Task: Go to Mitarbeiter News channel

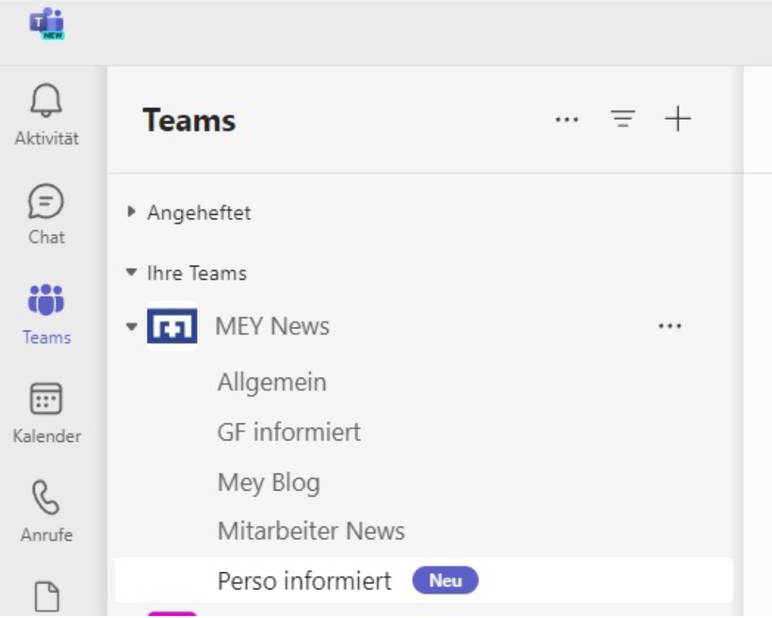Action: coord(311,531)
